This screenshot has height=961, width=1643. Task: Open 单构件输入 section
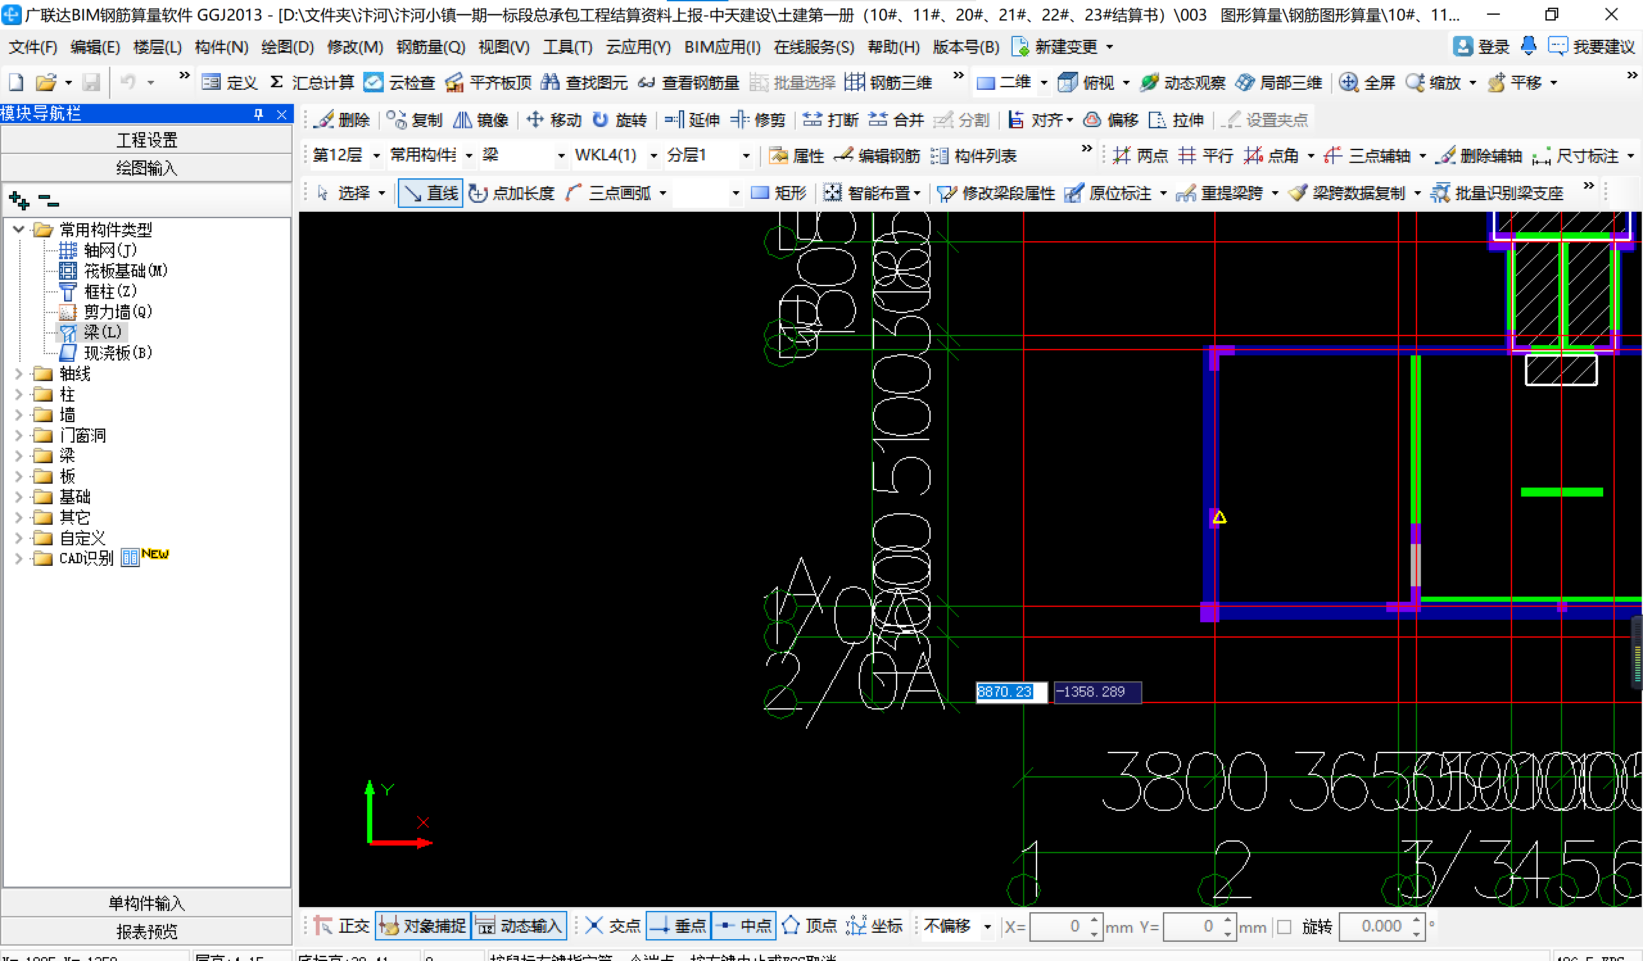pyautogui.click(x=147, y=903)
